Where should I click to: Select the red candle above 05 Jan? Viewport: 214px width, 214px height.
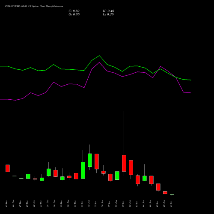pyautogui.click(x=97, y=161)
